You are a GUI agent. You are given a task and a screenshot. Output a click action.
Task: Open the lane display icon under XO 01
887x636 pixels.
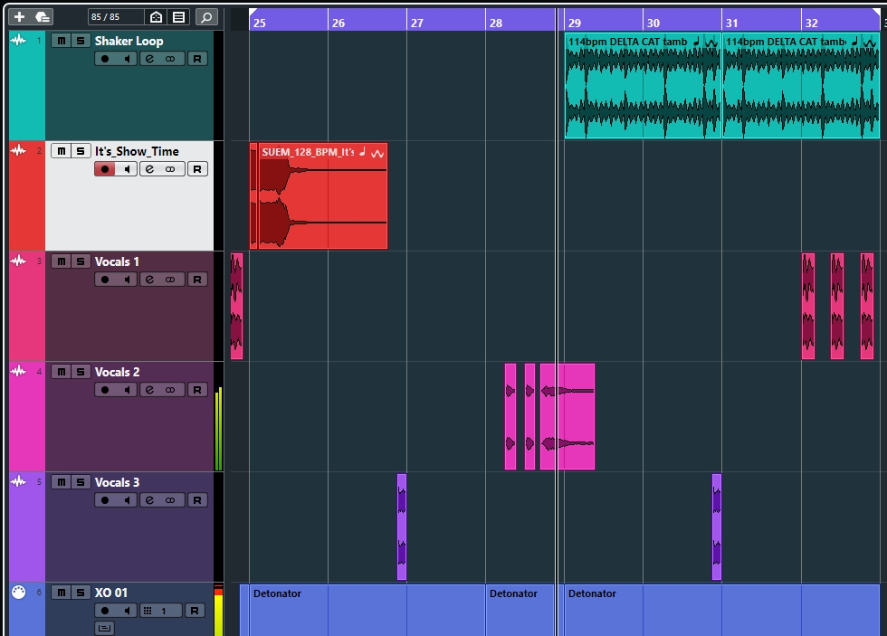coord(104,628)
